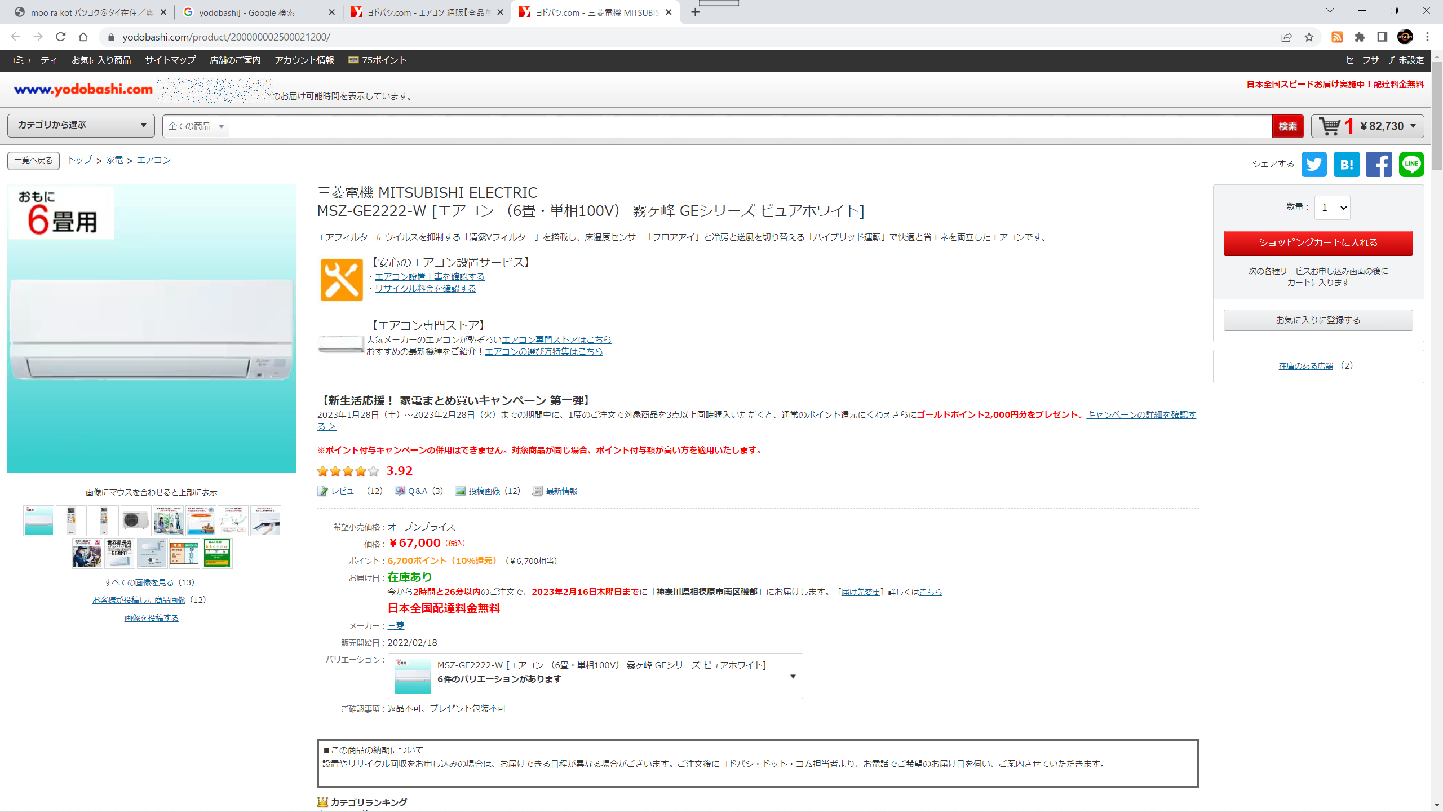Viewport: 1443px width, 812px height.
Task: Open アカウント情報 in the top menu
Action: click(304, 60)
